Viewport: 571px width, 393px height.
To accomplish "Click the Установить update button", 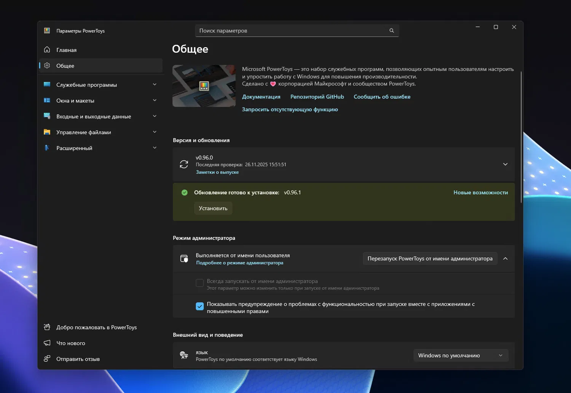I will pos(213,208).
